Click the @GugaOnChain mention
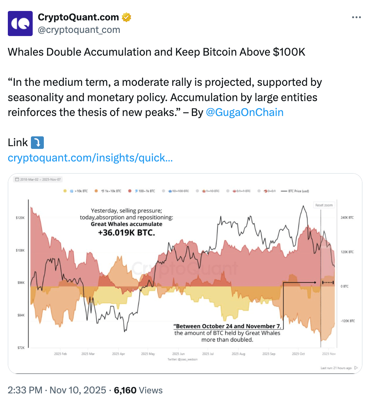Viewport: 371px width, 402px height. [244, 112]
